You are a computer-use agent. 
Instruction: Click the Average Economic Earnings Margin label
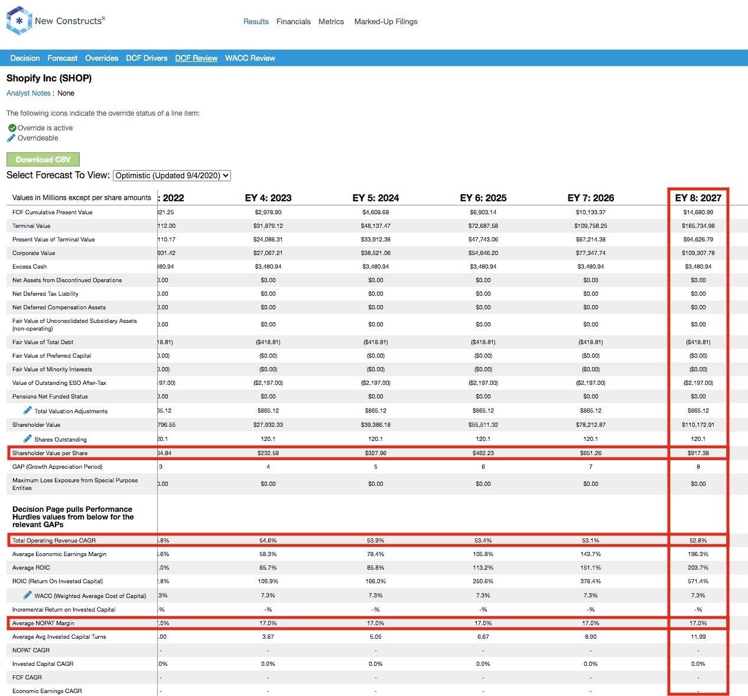60,554
